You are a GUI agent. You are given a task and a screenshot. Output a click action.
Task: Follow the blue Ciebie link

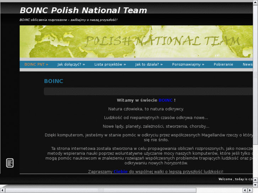[x=121, y=171]
